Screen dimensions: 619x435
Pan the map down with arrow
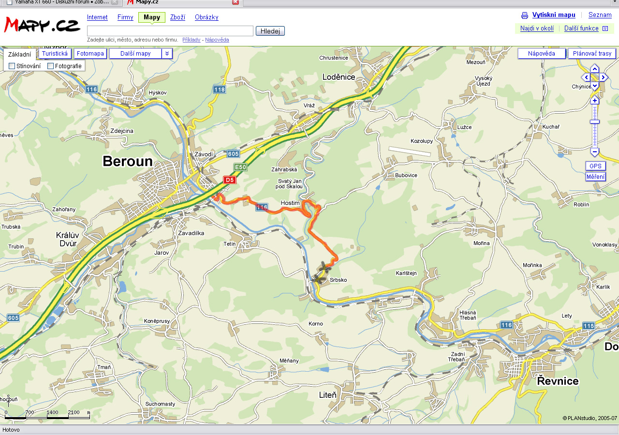point(595,86)
